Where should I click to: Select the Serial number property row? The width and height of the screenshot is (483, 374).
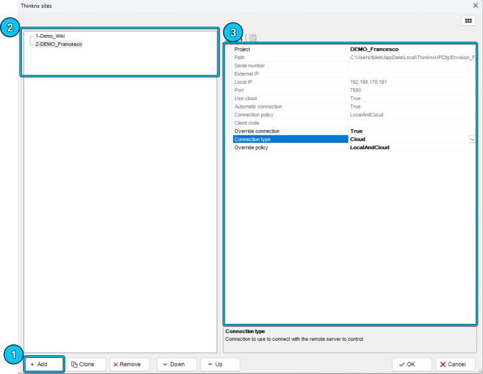pyautogui.click(x=354, y=66)
